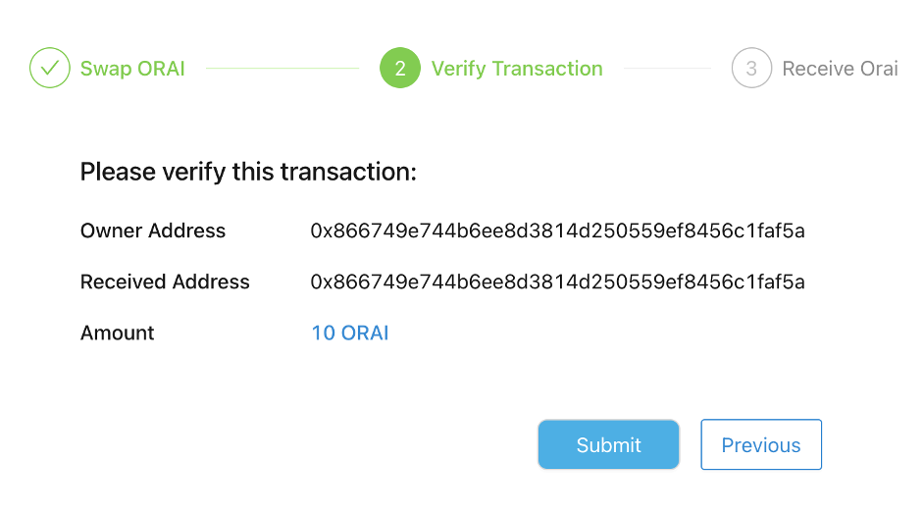Viewport: 923px width, 512px height.
Task: Submit the transaction
Action: click(608, 444)
